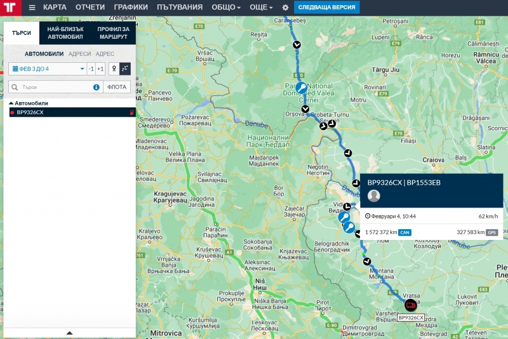Click popup title BP9326CX | BP1553EB

404,183
